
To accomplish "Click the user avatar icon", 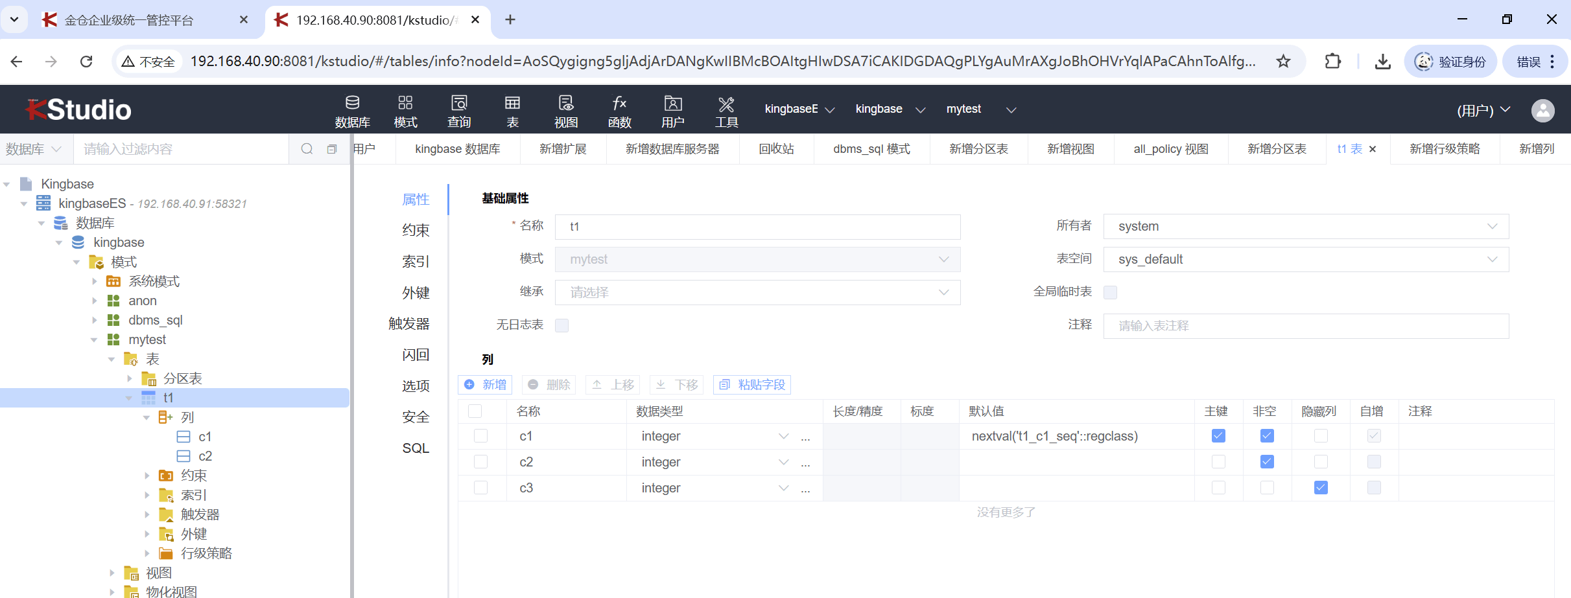I will [x=1542, y=110].
